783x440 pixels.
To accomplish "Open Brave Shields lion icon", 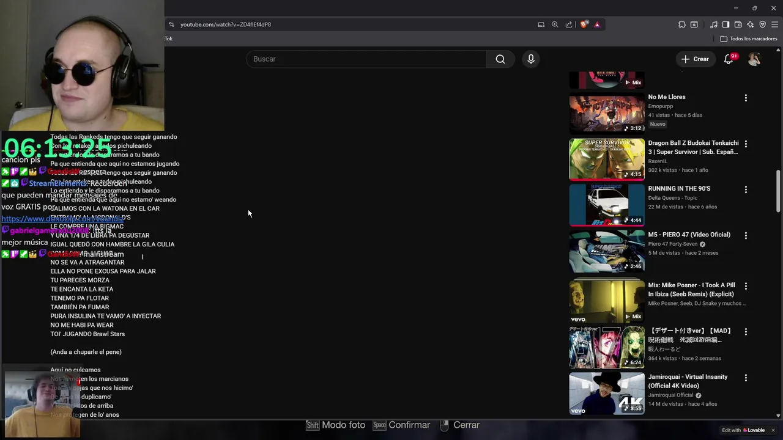I will click(x=584, y=24).
